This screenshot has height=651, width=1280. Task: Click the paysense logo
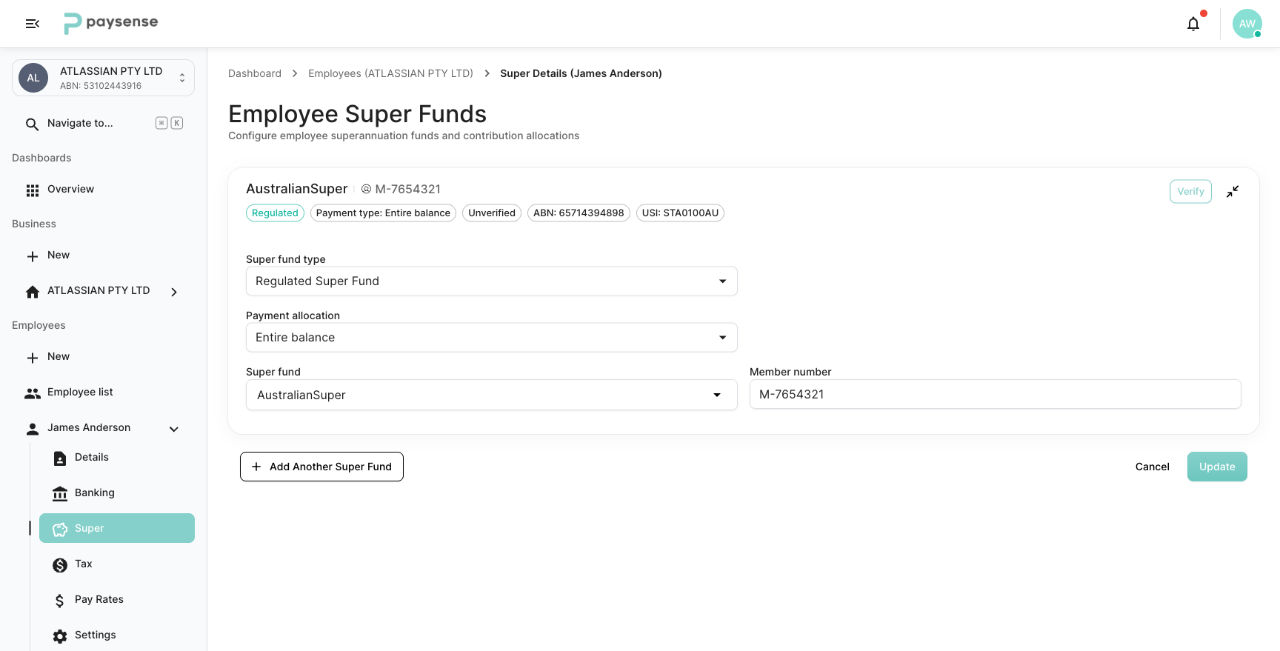pyautogui.click(x=110, y=23)
